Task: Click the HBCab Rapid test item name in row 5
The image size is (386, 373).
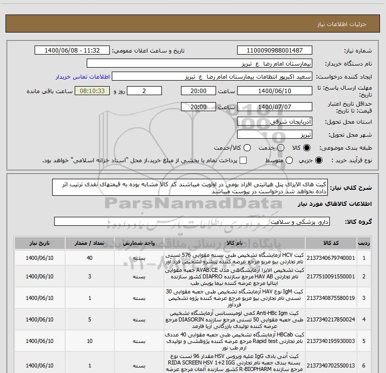Action: 235,341
